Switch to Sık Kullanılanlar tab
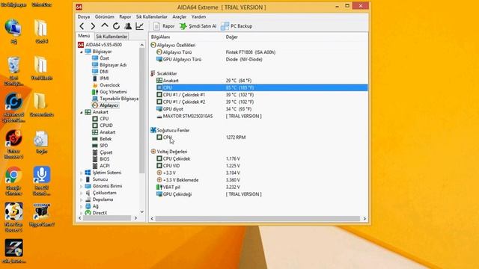 pos(112,37)
